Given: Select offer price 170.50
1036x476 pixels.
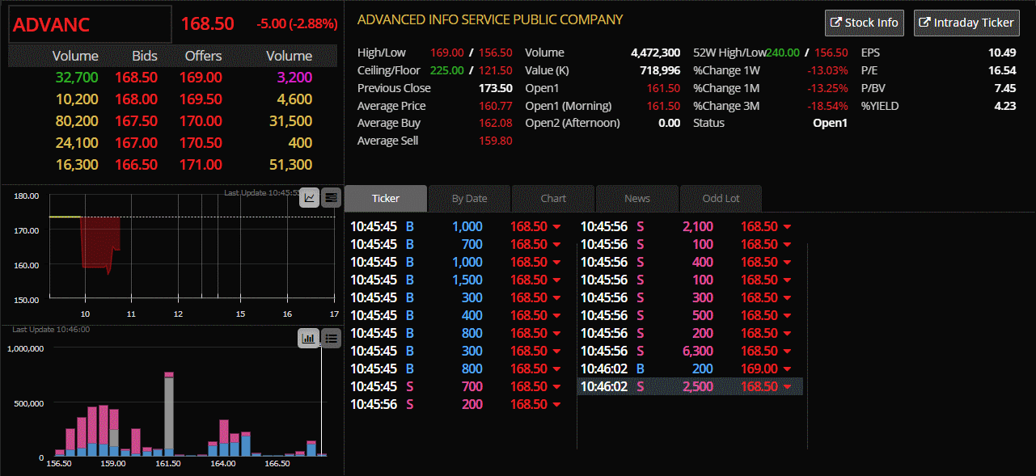Looking at the screenshot, I should pyautogui.click(x=201, y=142).
